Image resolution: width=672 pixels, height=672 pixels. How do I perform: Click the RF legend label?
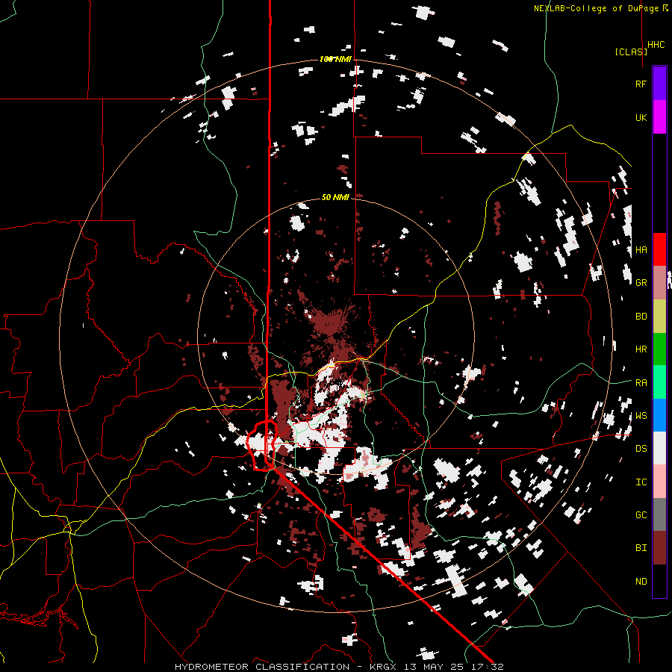click(x=641, y=84)
